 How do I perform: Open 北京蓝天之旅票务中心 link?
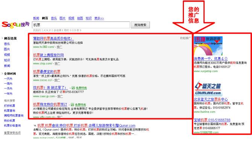pyautogui.click(x=211, y=99)
